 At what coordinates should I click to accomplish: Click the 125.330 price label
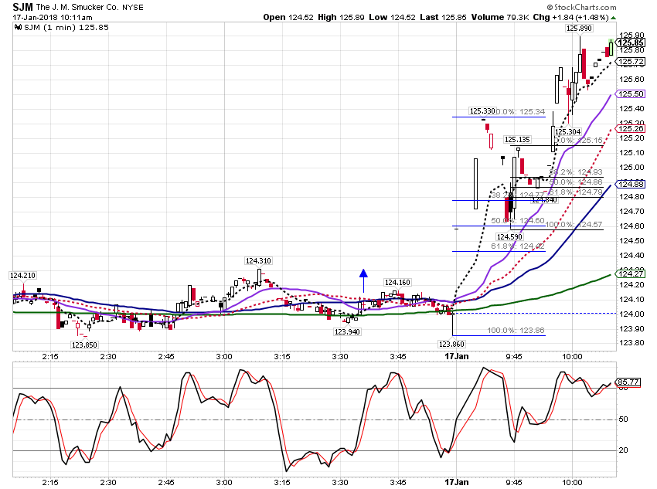point(482,111)
